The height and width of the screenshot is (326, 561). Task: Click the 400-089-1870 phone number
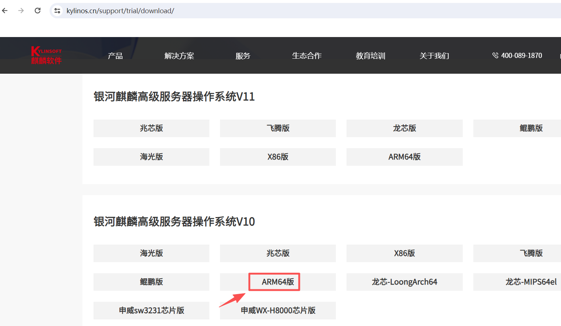pyautogui.click(x=521, y=55)
